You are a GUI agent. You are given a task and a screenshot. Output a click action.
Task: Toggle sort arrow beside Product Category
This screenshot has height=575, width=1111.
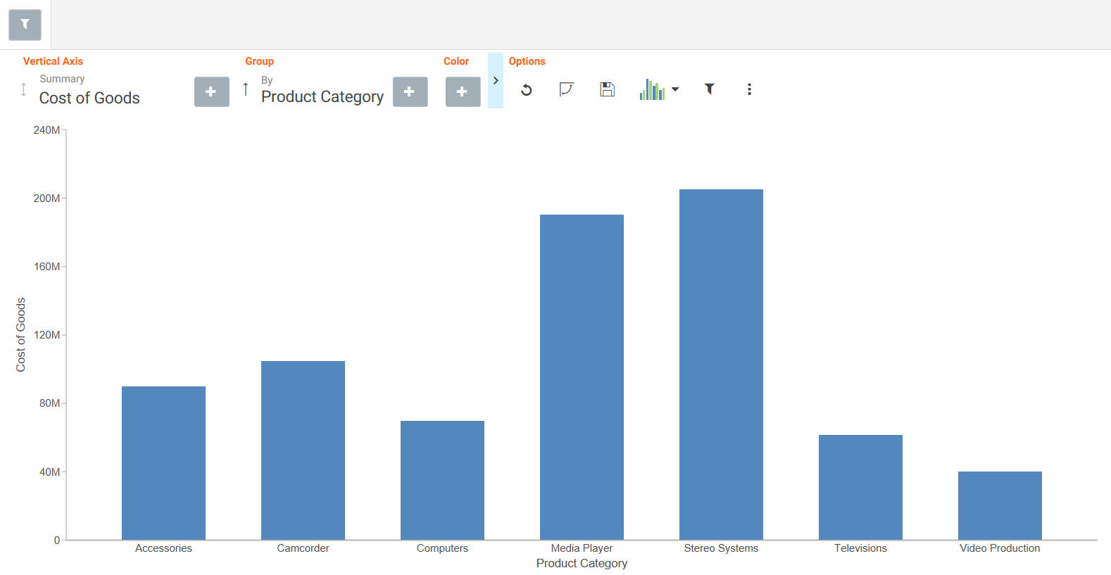point(245,89)
